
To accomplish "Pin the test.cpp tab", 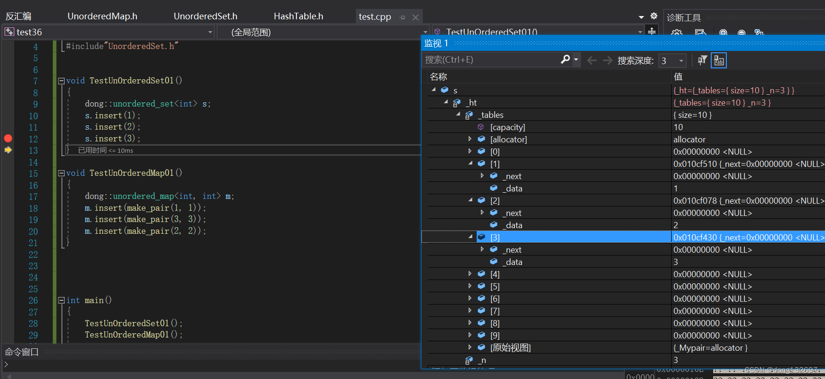I will pos(403,17).
